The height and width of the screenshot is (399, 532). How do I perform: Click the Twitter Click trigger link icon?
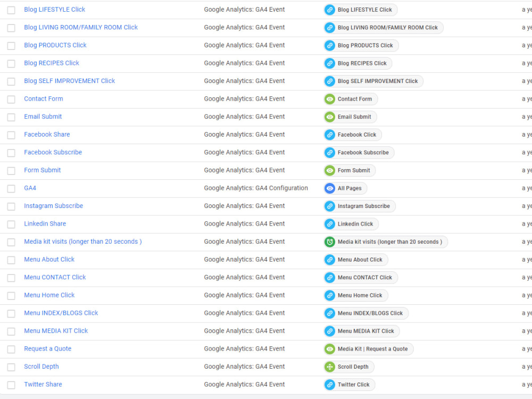pyautogui.click(x=329, y=385)
